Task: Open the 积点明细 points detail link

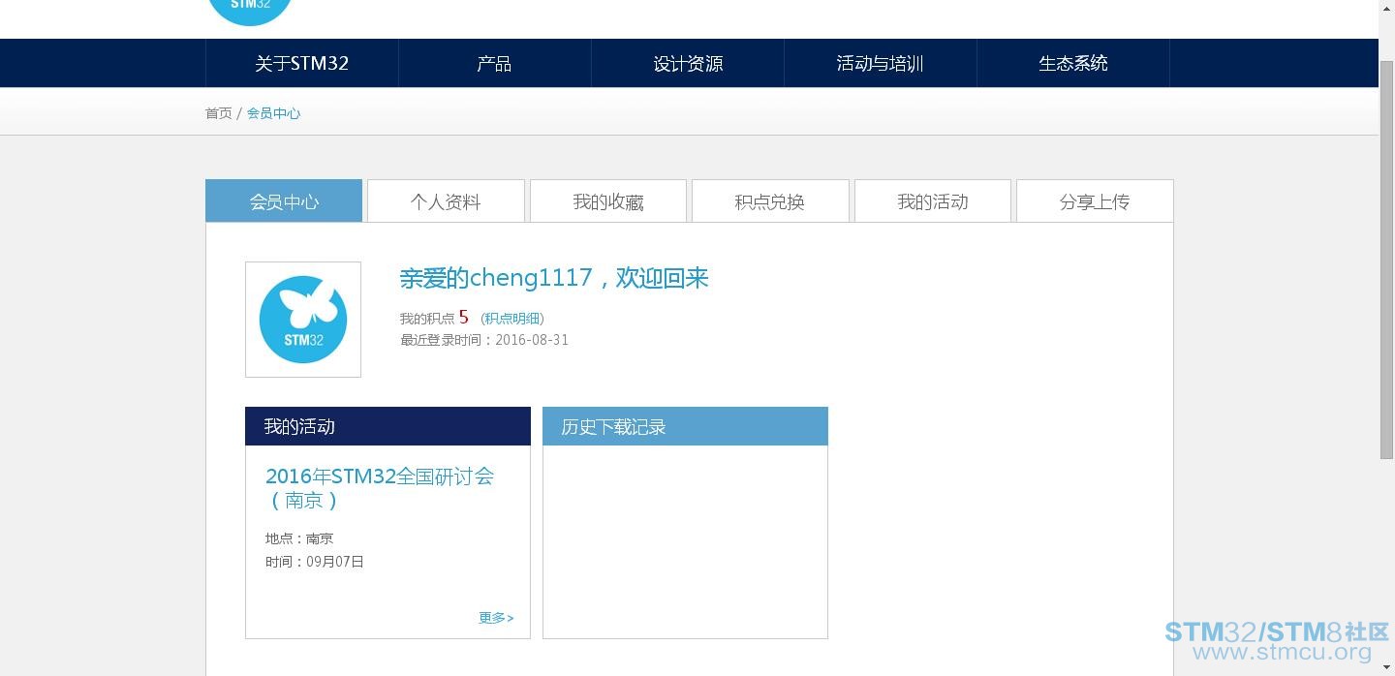Action: point(512,319)
